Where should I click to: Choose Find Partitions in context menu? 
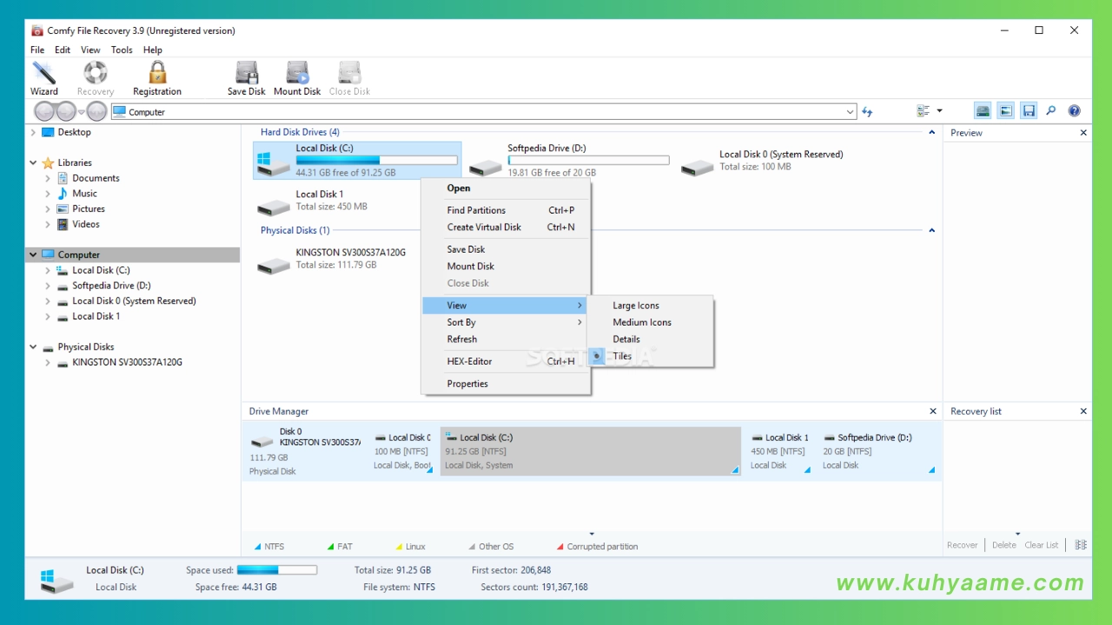coord(506,210)
